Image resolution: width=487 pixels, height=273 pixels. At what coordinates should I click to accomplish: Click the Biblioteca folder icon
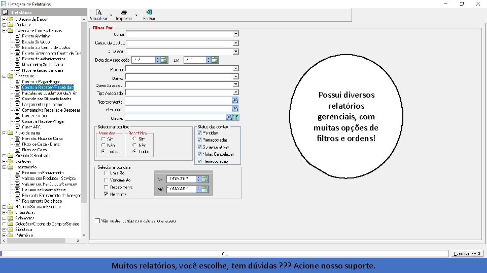(11, 230)
